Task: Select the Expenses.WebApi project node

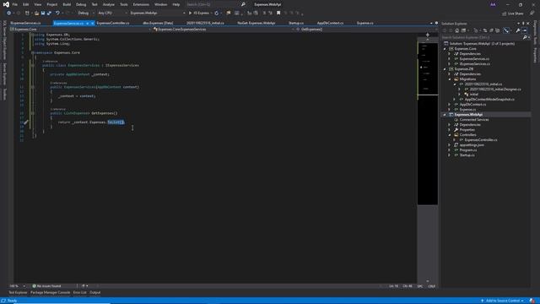Action: point(468,115)
